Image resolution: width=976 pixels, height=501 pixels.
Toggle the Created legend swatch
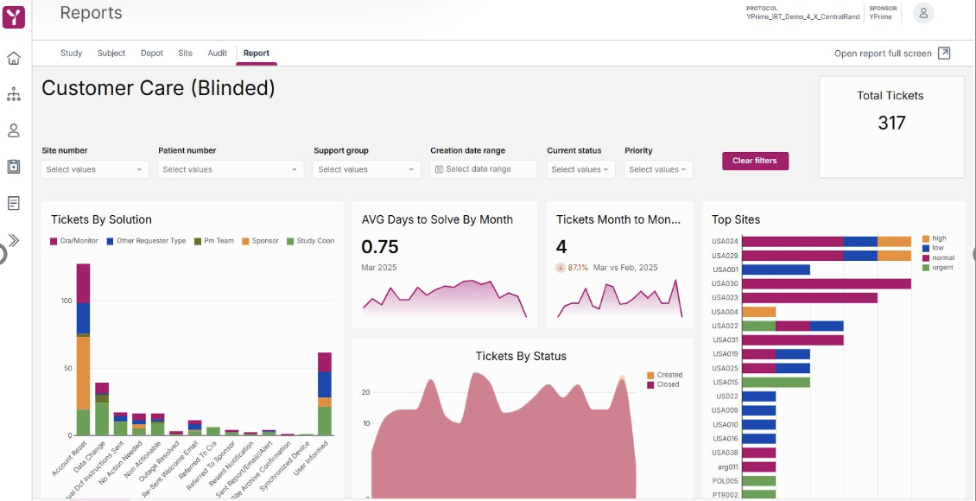point(650,375)
